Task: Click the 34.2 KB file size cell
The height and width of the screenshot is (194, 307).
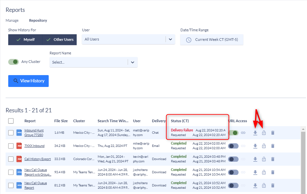Action: [x=60, y=146]
